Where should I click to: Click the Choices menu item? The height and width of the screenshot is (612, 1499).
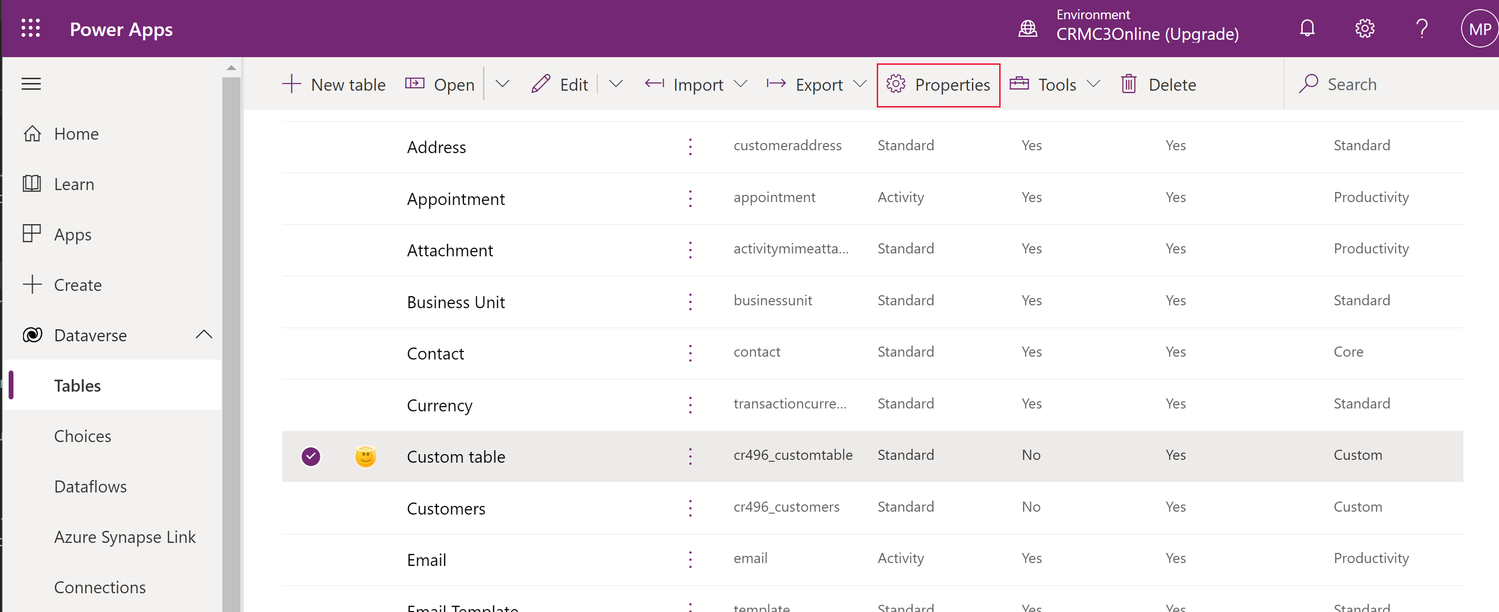coord(82,435)
